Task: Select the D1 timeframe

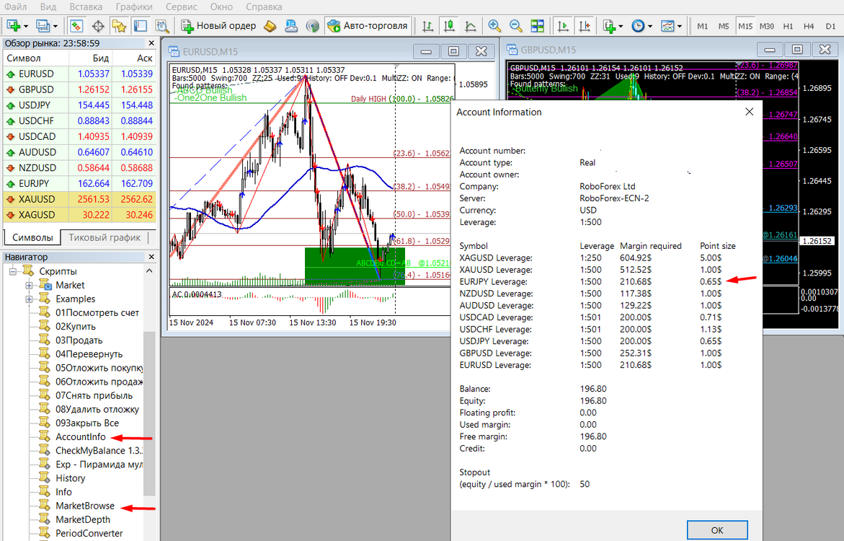Action: click(830, 26)
